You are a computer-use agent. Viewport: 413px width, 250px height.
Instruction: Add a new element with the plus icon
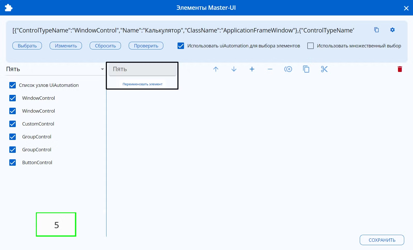click(x=252, y=69)
